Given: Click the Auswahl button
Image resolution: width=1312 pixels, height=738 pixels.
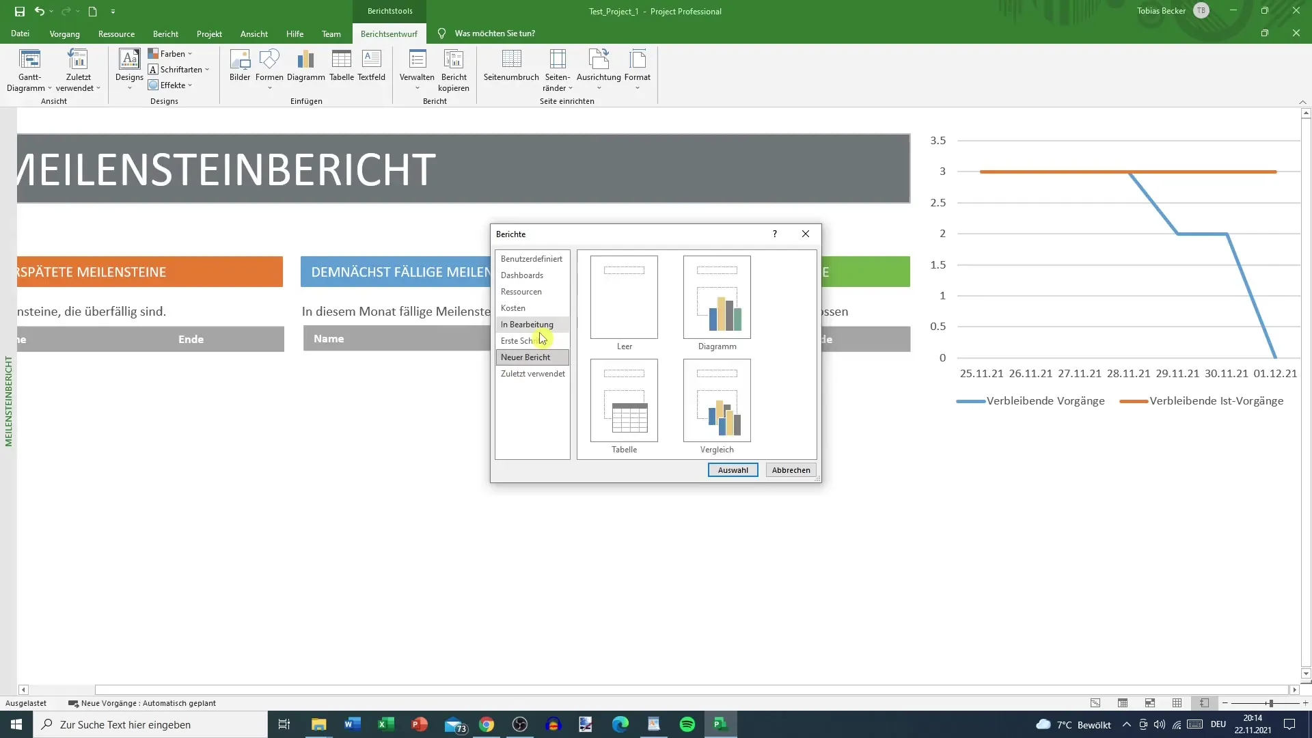Looking at the screenshot, I should [733, 470].
